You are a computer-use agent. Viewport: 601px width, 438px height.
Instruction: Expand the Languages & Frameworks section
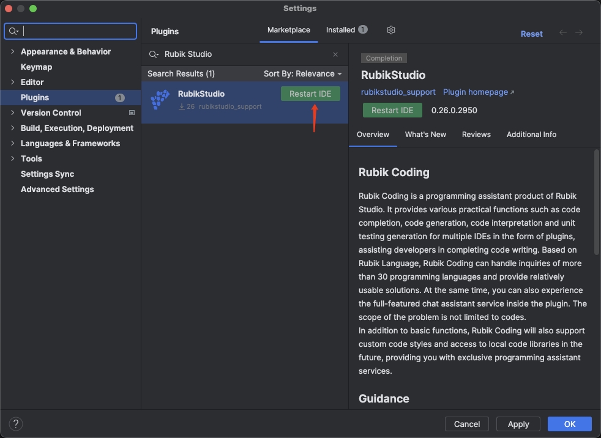tap(13, 143)
